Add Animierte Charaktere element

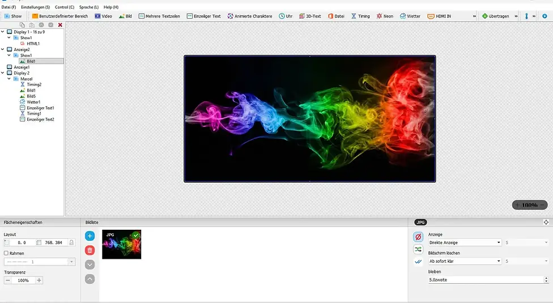(x=250, y=16)
